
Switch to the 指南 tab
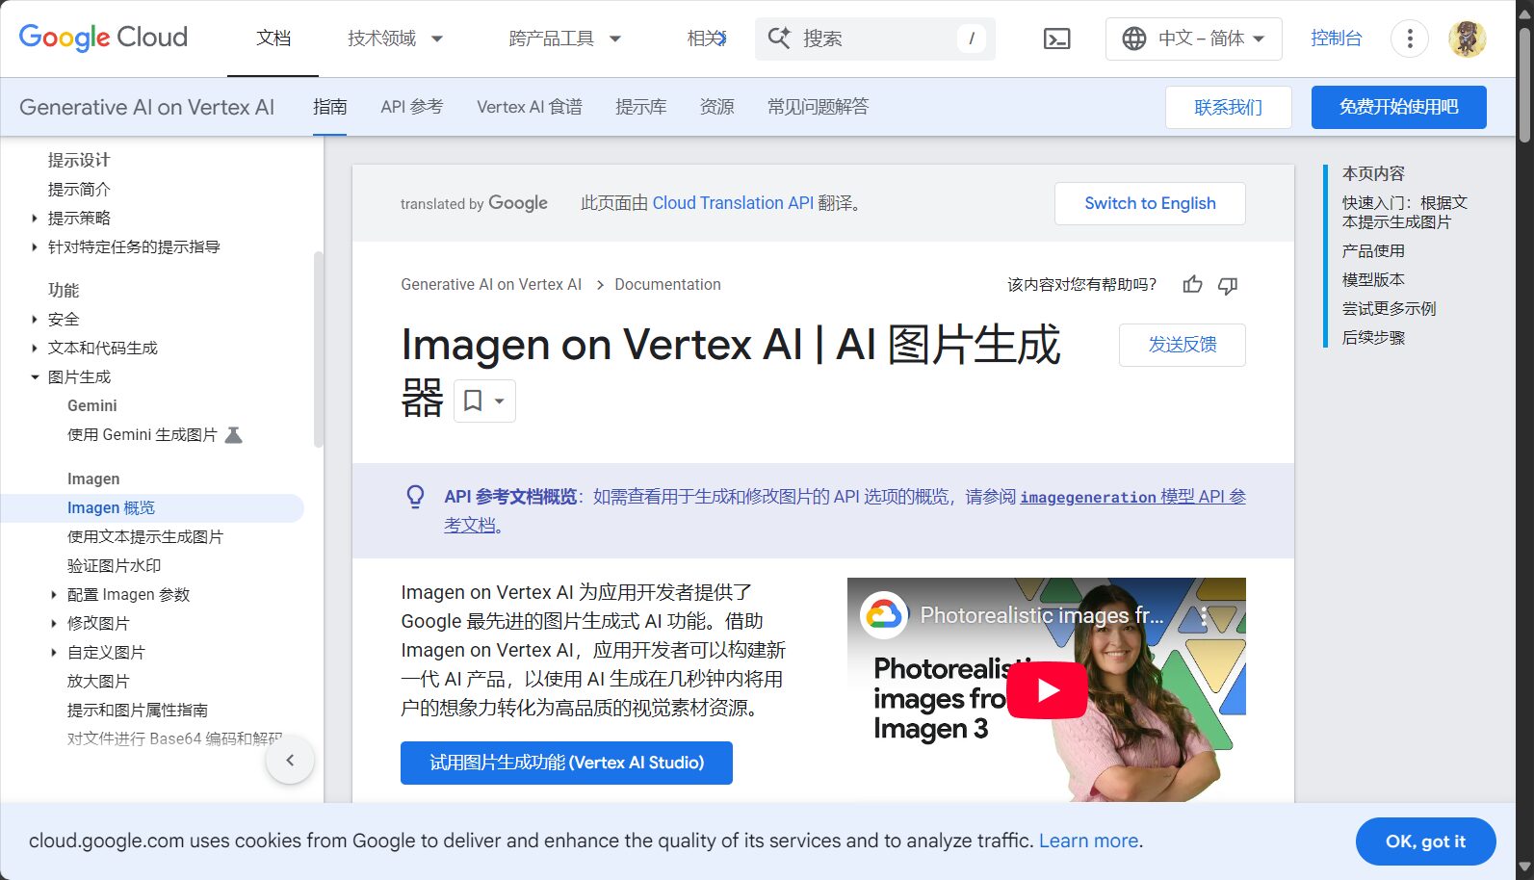pyautogui.click(x=330, y=107)
